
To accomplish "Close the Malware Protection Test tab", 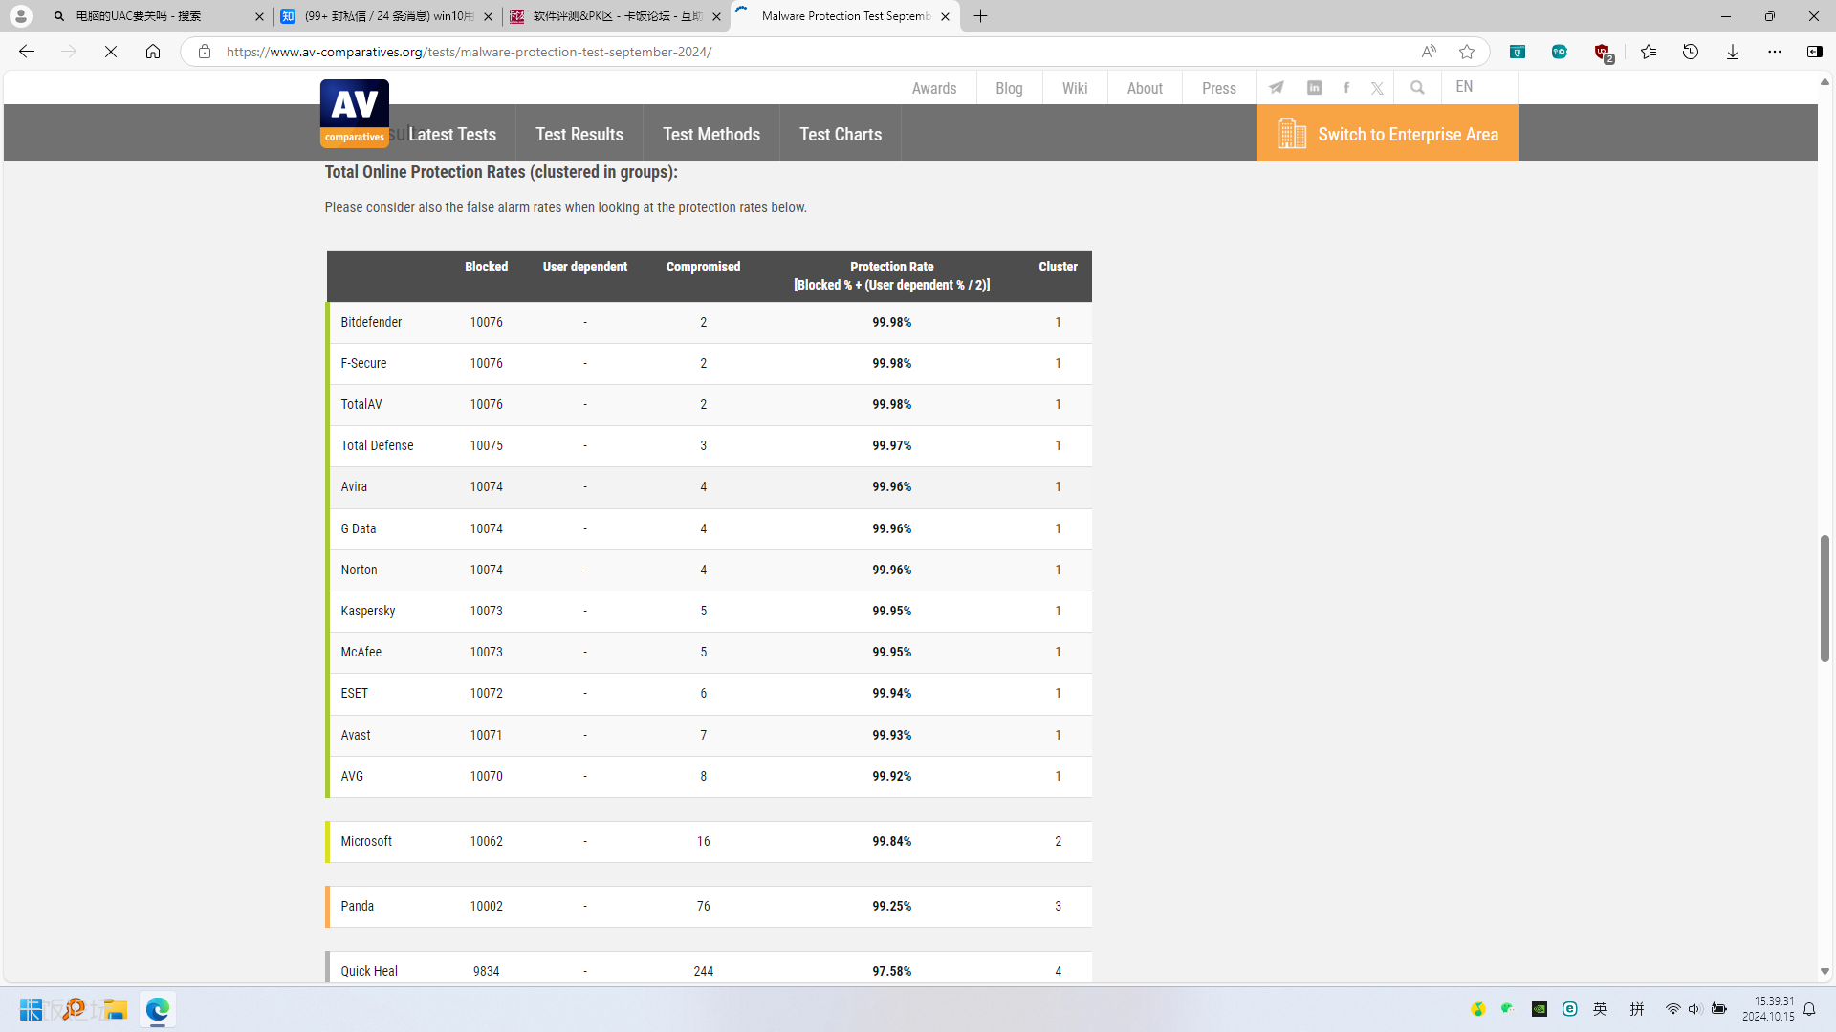I will click(945, 16).
